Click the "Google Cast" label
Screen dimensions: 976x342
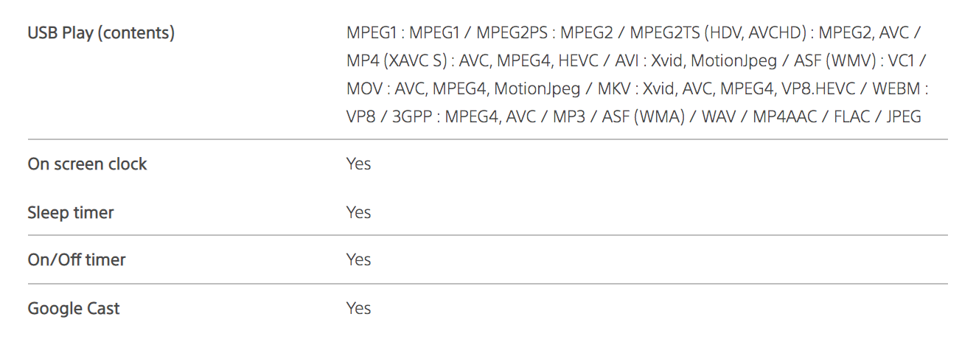[x=74, y=309]
